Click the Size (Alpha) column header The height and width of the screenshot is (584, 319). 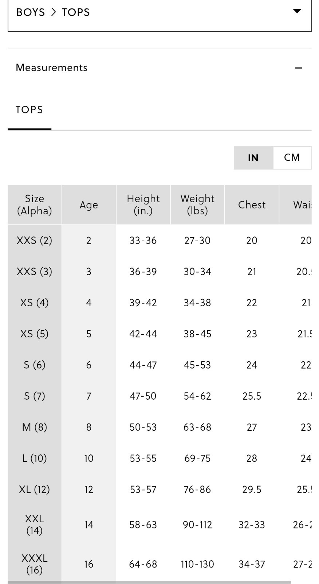click(35, 205)
